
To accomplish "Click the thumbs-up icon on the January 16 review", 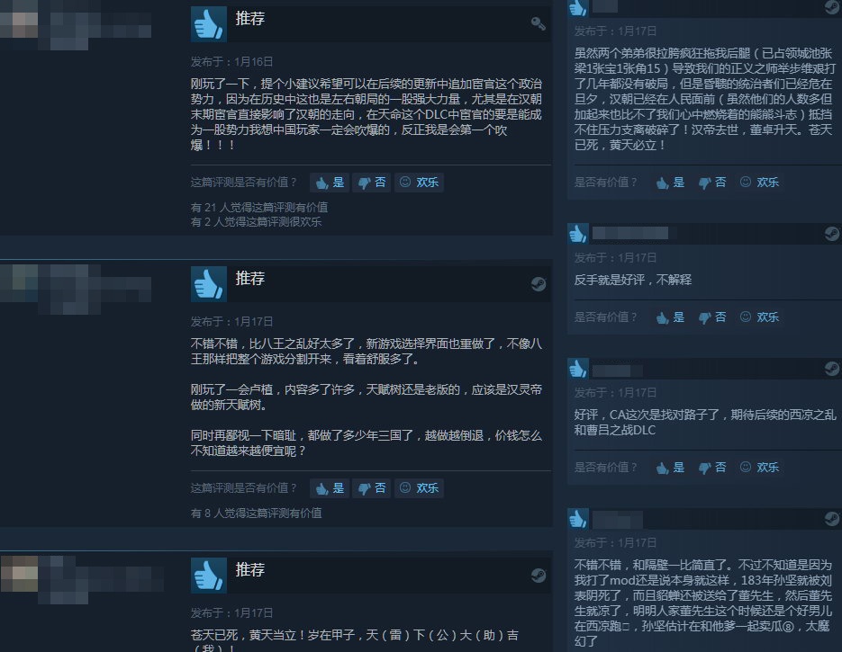I will click(208, 24).
